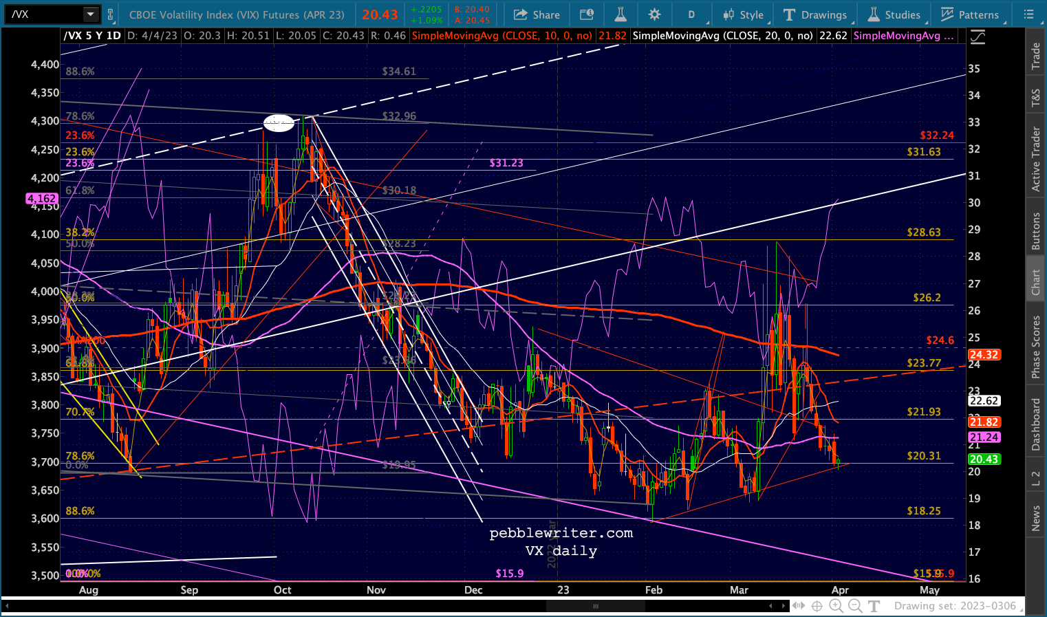Image resolution: width=1047 pixels, height=617 pixels.
Task: Open chart settings gear icon
Action: [654, 14]
